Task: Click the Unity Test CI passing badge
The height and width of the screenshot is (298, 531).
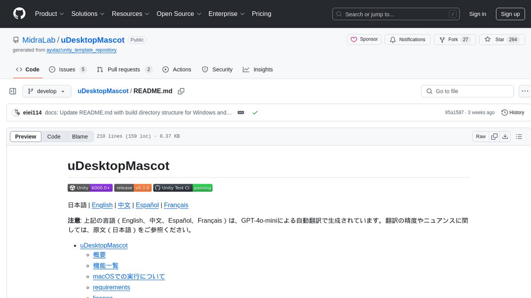Action: click(183, 188)
